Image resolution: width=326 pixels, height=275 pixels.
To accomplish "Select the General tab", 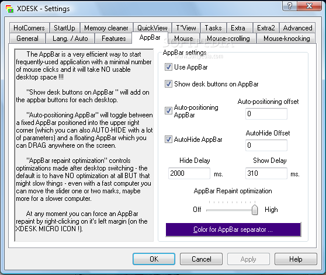I will coord(27,39).
